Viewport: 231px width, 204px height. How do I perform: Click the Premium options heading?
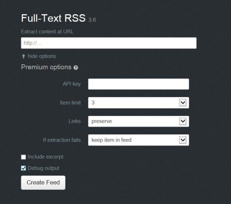pyautogui.click(x=46, y=67)
